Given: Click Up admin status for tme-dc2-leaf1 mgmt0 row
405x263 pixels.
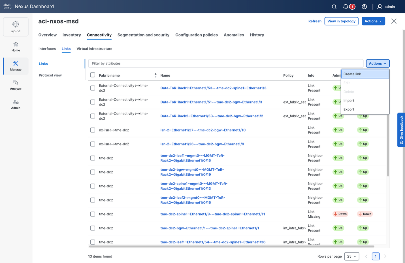Looking at the screenshot, I should click(338, 158).
